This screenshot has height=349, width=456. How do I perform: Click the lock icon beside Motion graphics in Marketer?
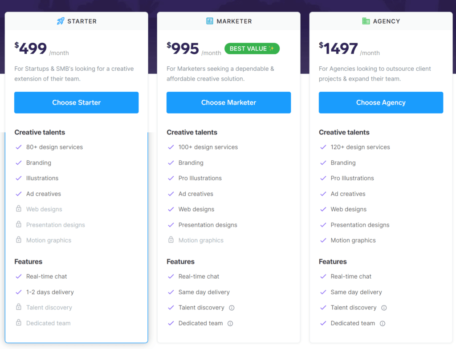(171, 240)
